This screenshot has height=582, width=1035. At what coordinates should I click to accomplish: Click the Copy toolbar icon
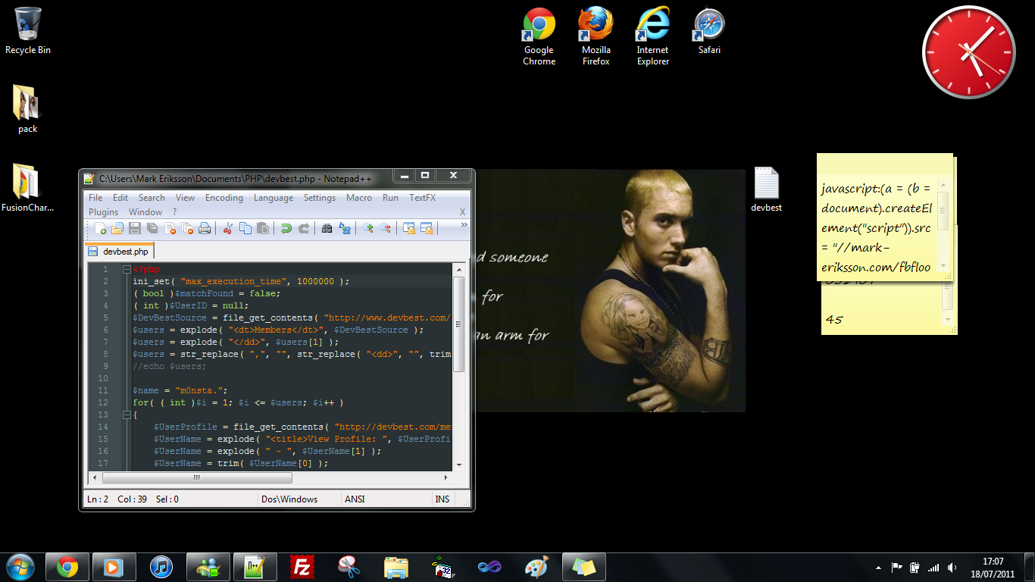tap(245, 228)
